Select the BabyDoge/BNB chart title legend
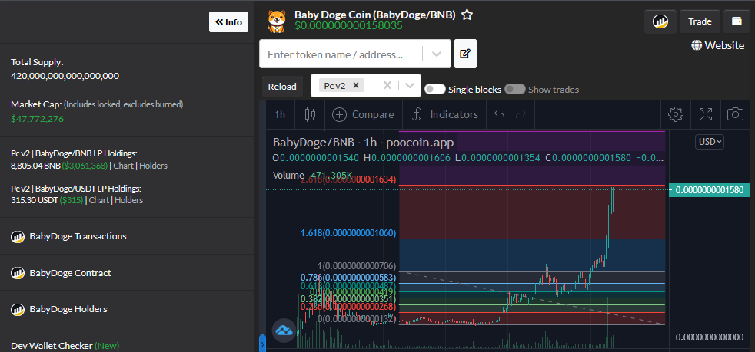 [363, 143]
